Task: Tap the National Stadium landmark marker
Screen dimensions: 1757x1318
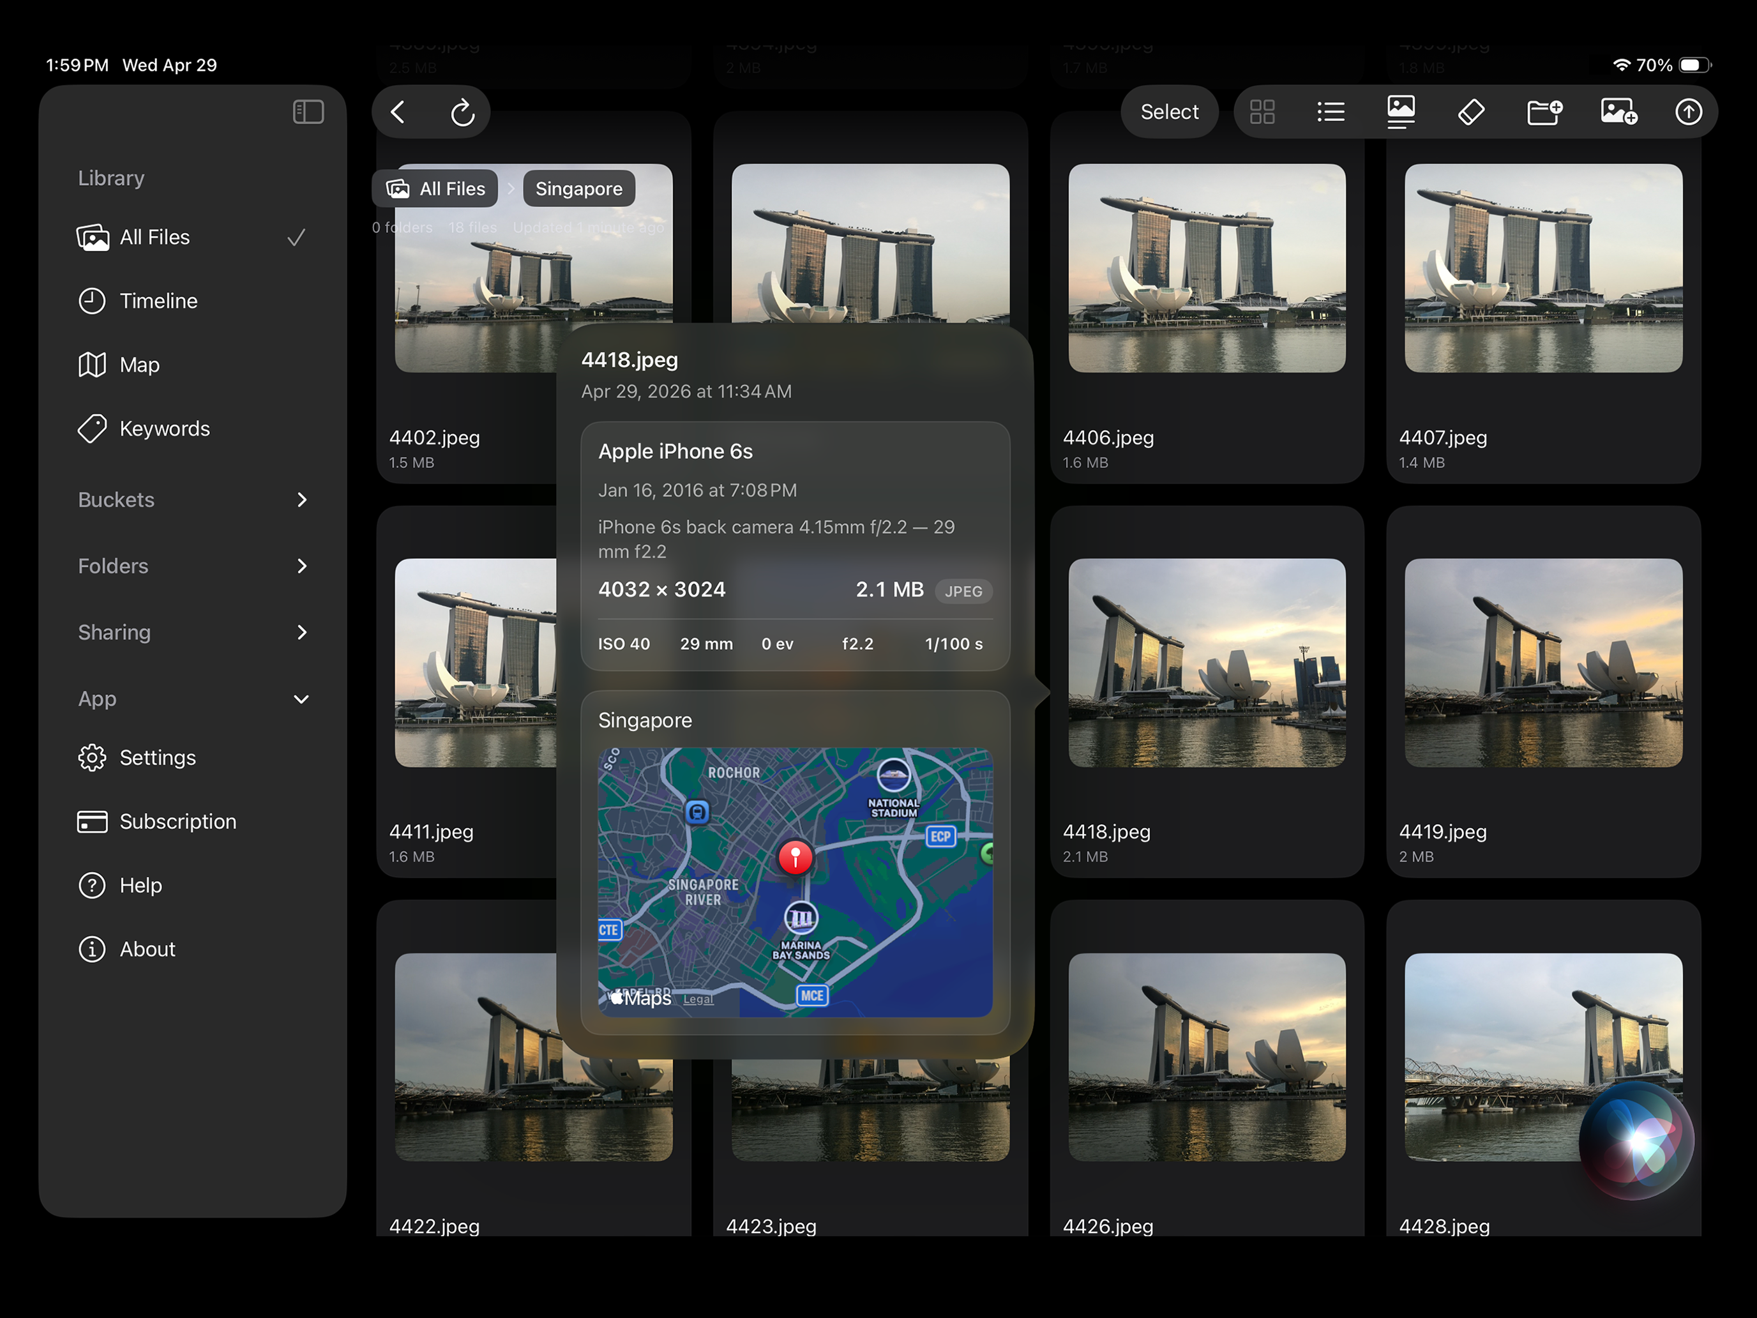Action: [x=894, y=776]
